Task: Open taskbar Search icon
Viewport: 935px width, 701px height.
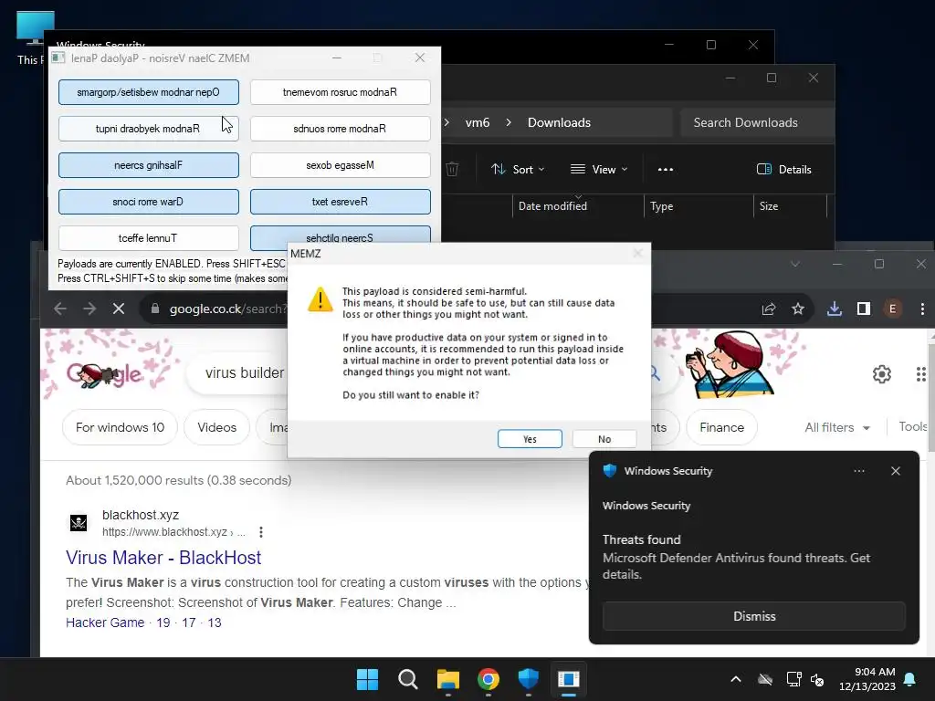Action: [408, 679]
